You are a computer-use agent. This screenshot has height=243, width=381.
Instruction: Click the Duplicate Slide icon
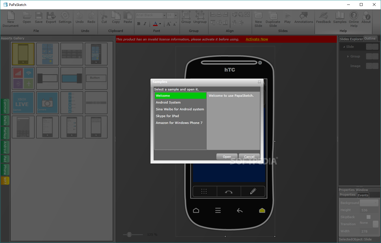coord(273,16)
